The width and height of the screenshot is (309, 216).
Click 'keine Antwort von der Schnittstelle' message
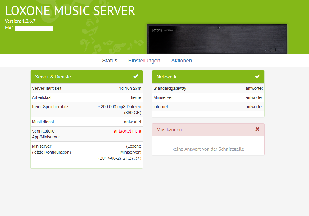(208, 149)
